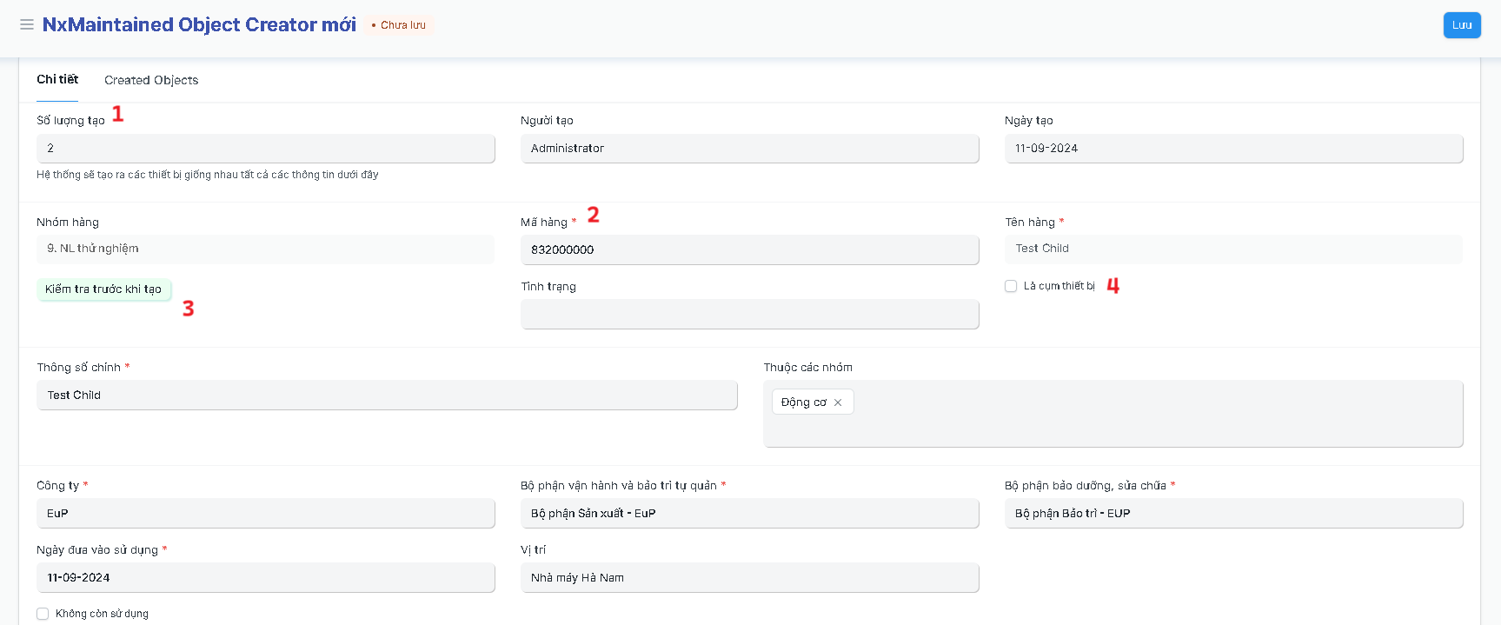Screen dimensions: 1501x625
Task: Switch to the Created Objects tab
Action: coord(151,80)
